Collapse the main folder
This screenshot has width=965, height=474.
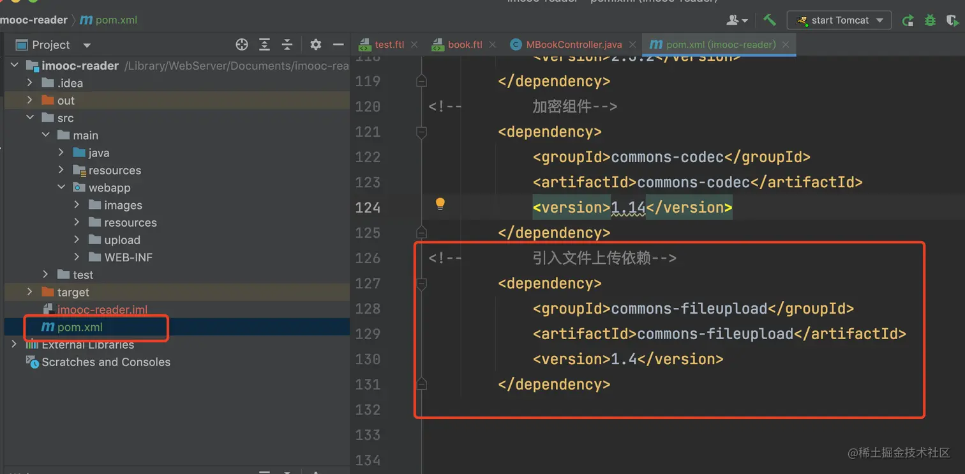pyautogui.click(x=46, y=135)
